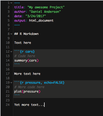Viewport: 103px width, 116px height.
Task: Click the line number 24 in the gutter
Action: click(x=8, y=105)
